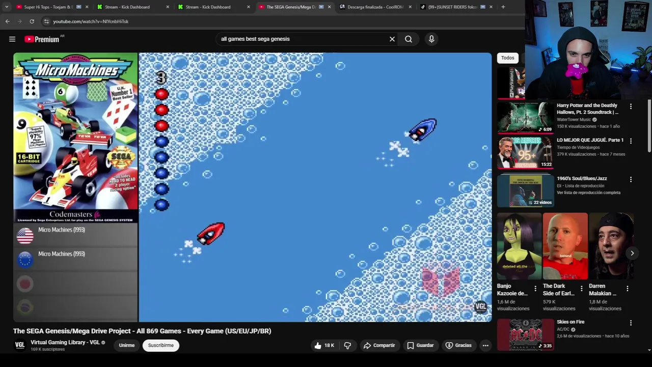Open options for 1960's Soul/Blues/Jazz playlist
Image resolution: width=652 pixels, height=367 pixels.
coord(631,179)
